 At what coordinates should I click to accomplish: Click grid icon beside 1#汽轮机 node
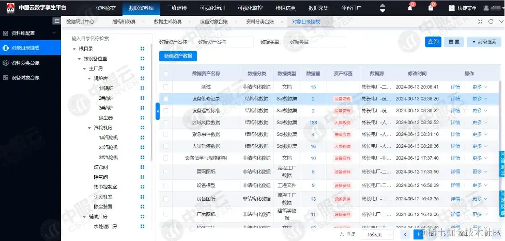tap(142, 137)
